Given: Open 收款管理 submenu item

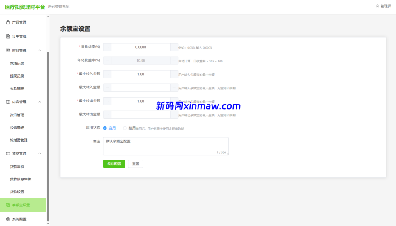Looking at the screenshot, I should pyautogui.click(x=23, y=89).
